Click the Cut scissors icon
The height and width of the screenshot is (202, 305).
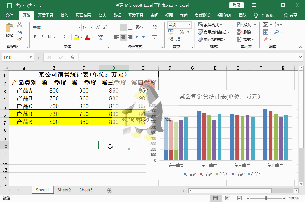tap(19, 25)
